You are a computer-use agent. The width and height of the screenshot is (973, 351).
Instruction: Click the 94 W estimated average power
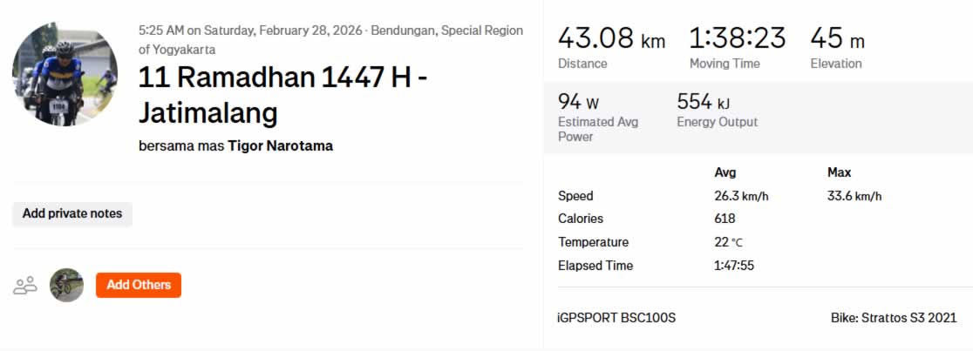click(578, 102)
